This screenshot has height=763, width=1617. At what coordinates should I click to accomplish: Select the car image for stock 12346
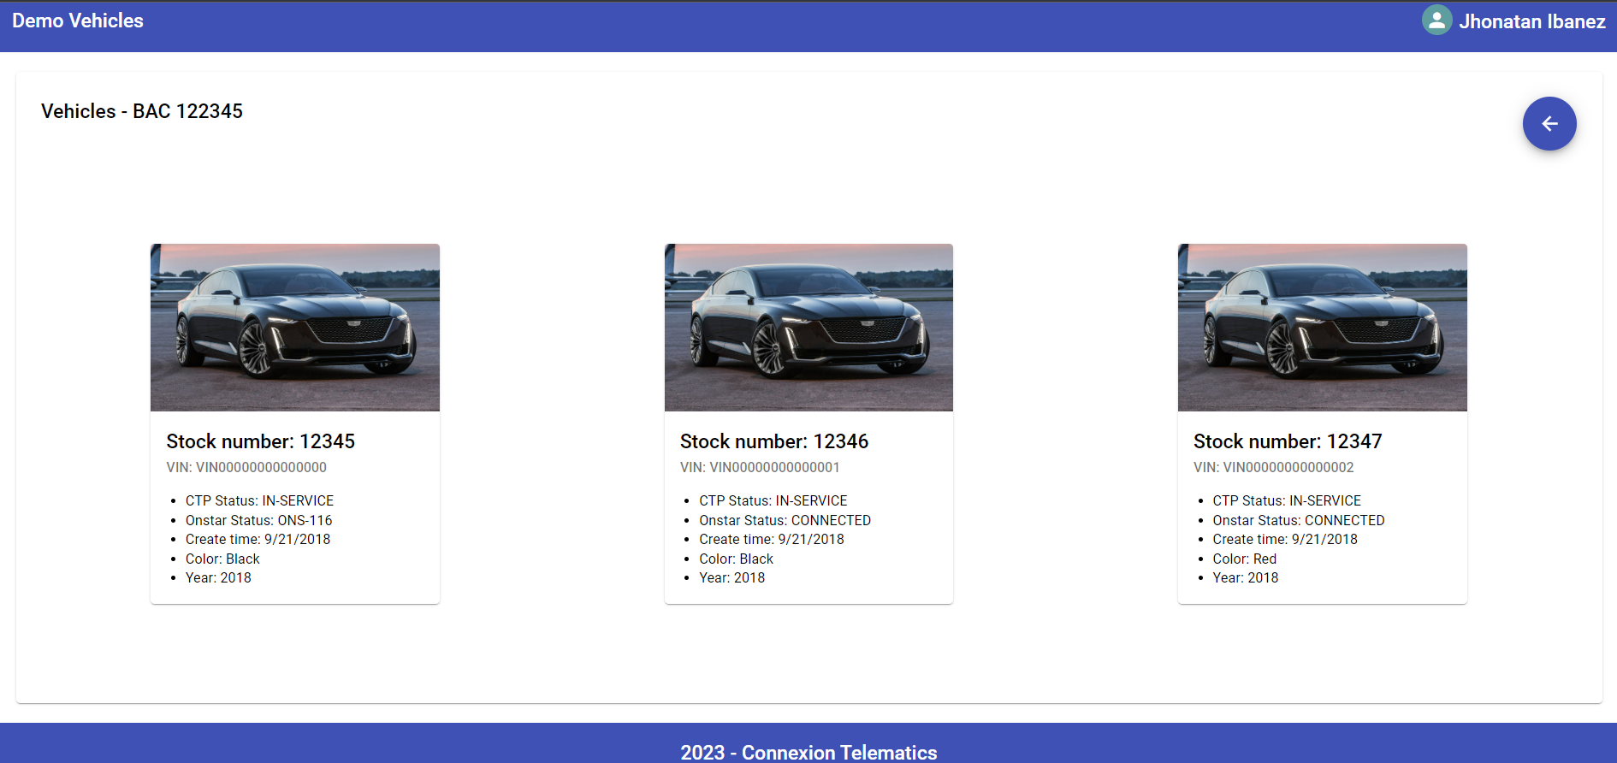[808, 328]
